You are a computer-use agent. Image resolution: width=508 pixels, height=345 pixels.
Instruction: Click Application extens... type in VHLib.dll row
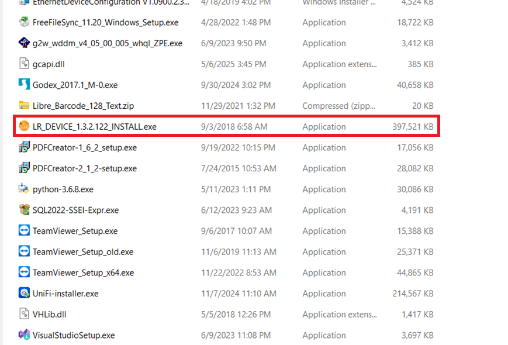coord(340,314)
